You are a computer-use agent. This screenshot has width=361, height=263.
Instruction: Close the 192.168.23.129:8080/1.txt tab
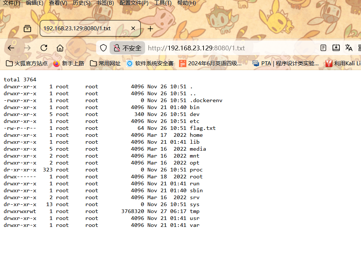tap(133, 28)
